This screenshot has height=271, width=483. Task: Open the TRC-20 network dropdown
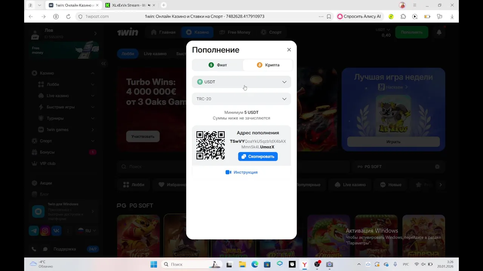241,99
